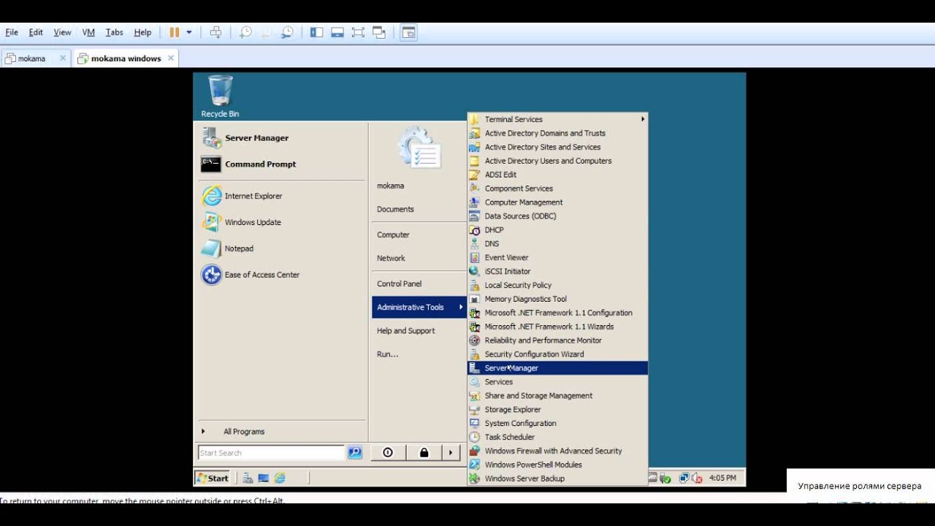Open dropdown arrow beside VMware pause button
The height and width of the screenshot is (526, 935).
pos(188,32)
